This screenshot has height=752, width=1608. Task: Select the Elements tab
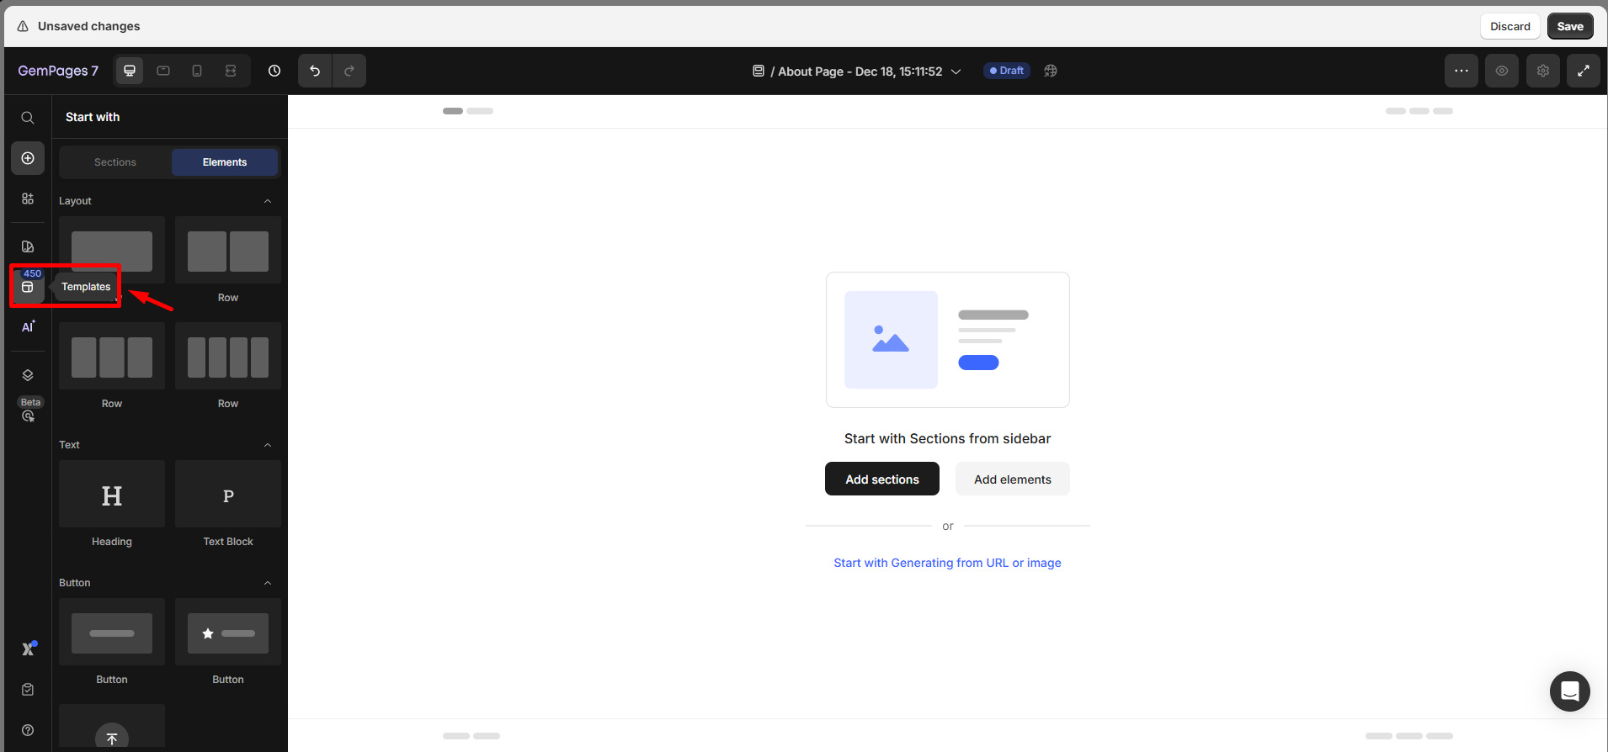pos(225,162)
